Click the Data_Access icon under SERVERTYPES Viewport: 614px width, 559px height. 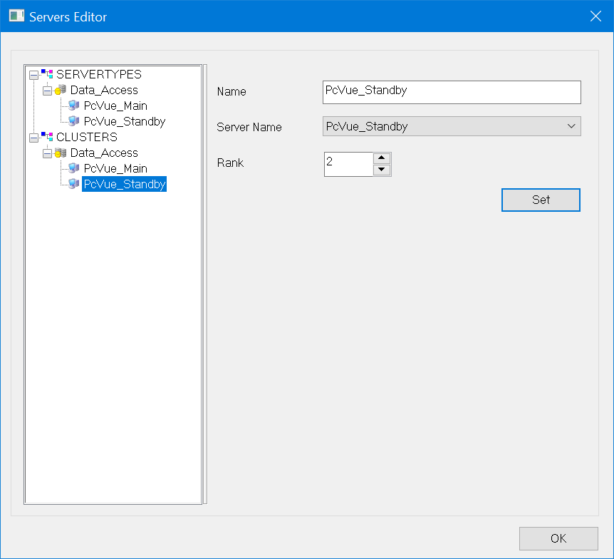click(61, 91)
